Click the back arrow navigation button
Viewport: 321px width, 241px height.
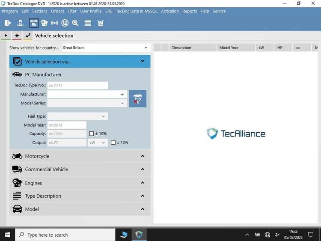coord(17,36)
